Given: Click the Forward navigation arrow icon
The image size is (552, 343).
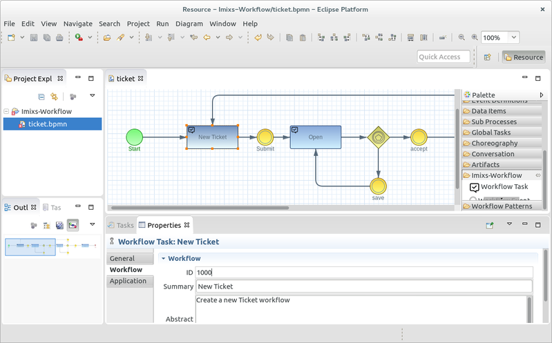Looking at the screenshot, I should 229,37.
